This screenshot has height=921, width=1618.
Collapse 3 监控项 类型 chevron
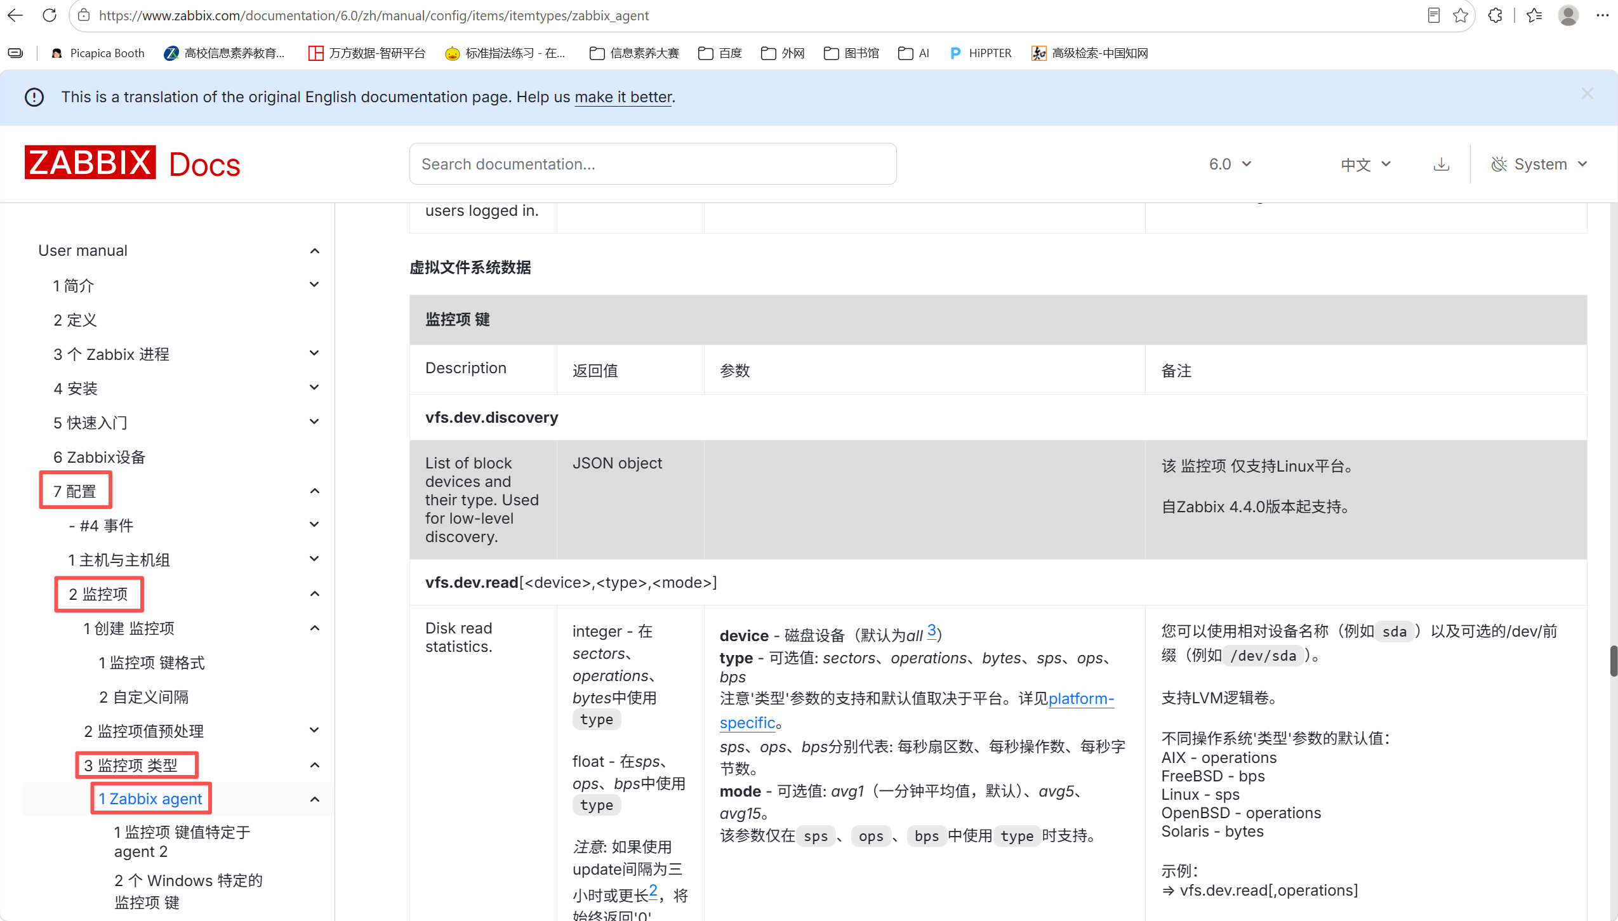(x=314, y=765)
